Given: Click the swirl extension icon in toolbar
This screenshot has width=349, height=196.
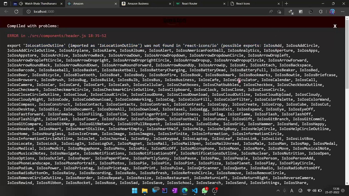Looking at the screenshot, I should [311, 11].
